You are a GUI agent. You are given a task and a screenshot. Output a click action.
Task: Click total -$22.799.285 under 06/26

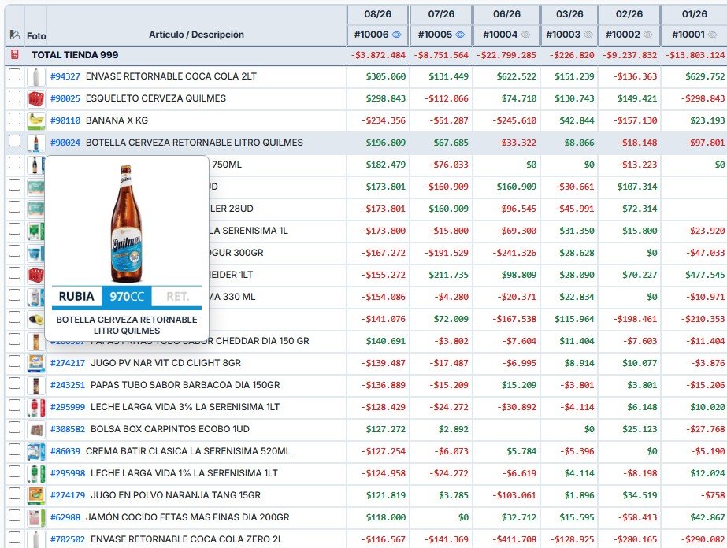point(506,55)
